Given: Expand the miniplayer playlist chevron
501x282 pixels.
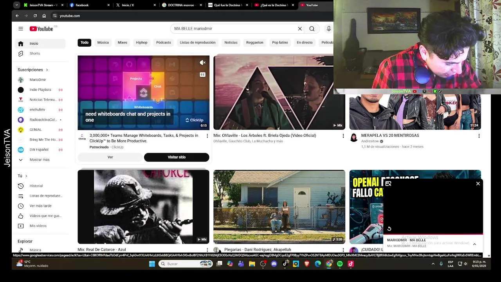Looking at the screenshot, I should tap(474, 244).
